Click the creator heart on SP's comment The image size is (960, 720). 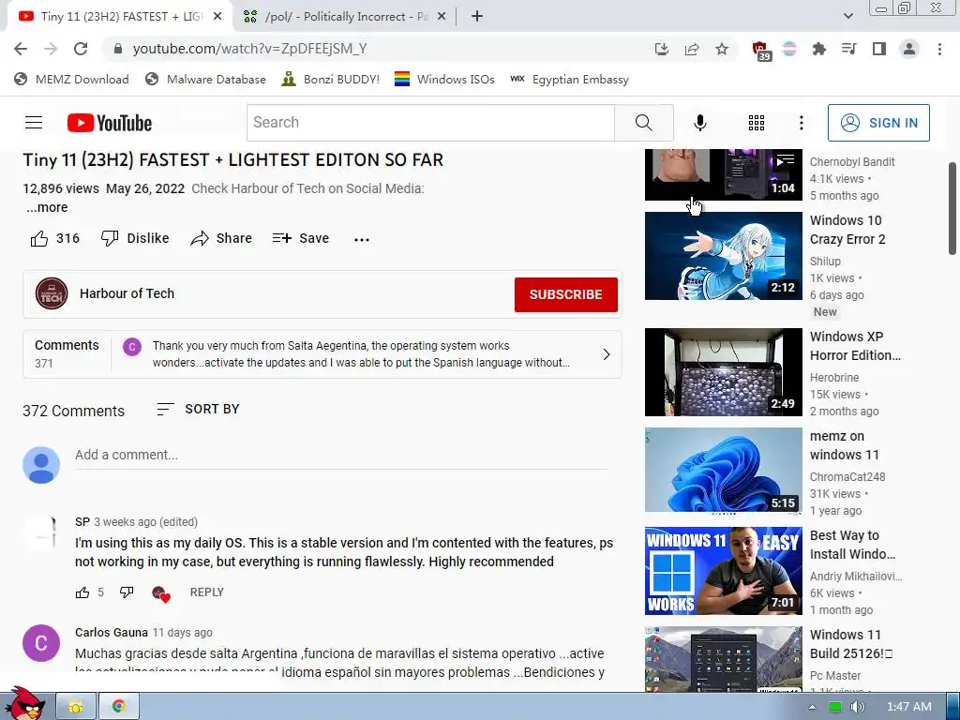pos(160,593)
